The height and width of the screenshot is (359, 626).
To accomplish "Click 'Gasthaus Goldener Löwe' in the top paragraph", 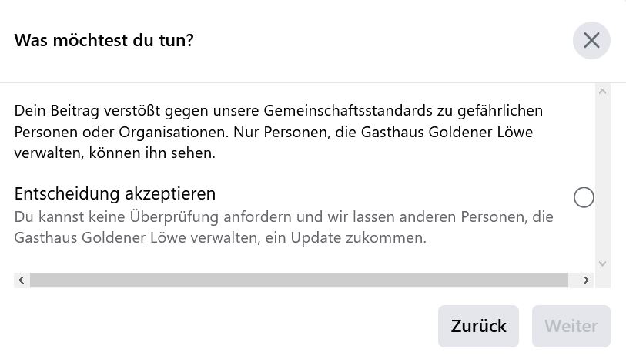I will click(447, 133).
